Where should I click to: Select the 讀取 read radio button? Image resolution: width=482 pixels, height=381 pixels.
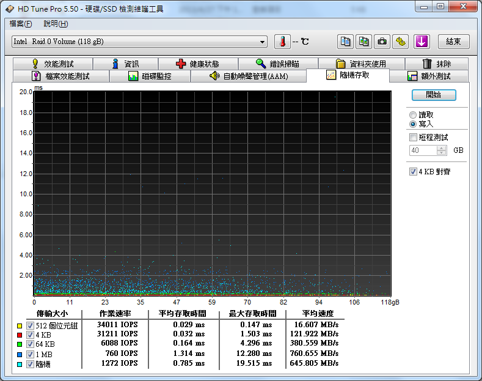[x=413, y=115]
